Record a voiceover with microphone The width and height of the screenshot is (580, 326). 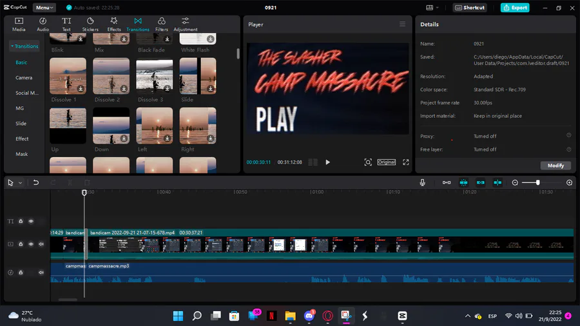[x=422, y=182]
